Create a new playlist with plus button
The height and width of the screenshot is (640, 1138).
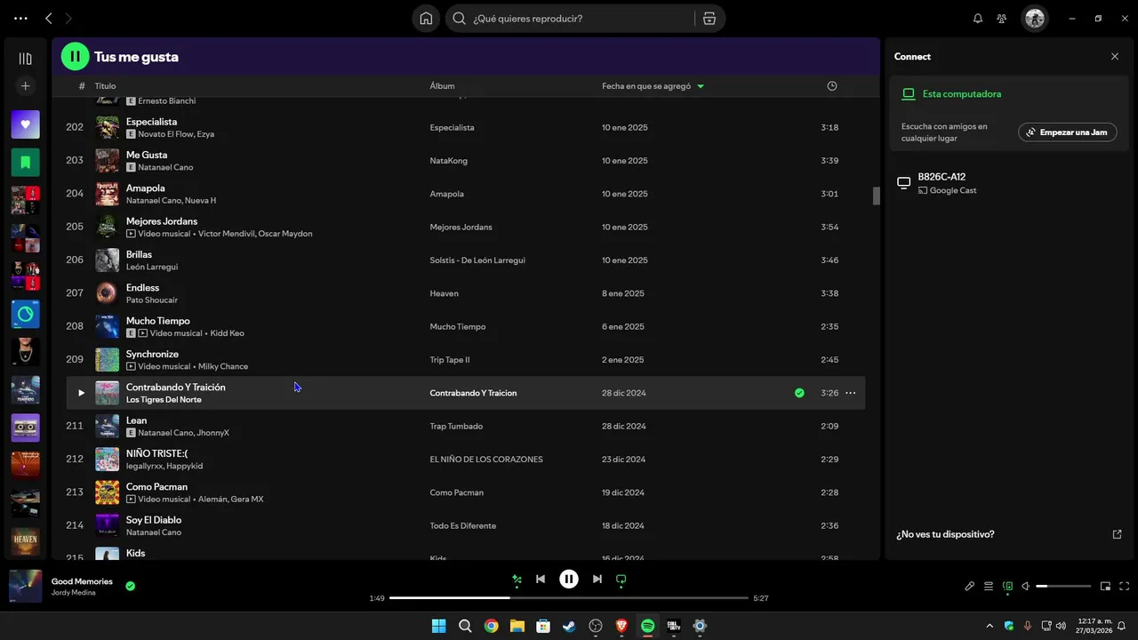[x=25, y=86]
